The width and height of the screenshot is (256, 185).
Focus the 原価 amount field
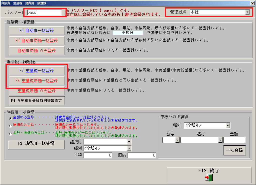coord(141,155)
